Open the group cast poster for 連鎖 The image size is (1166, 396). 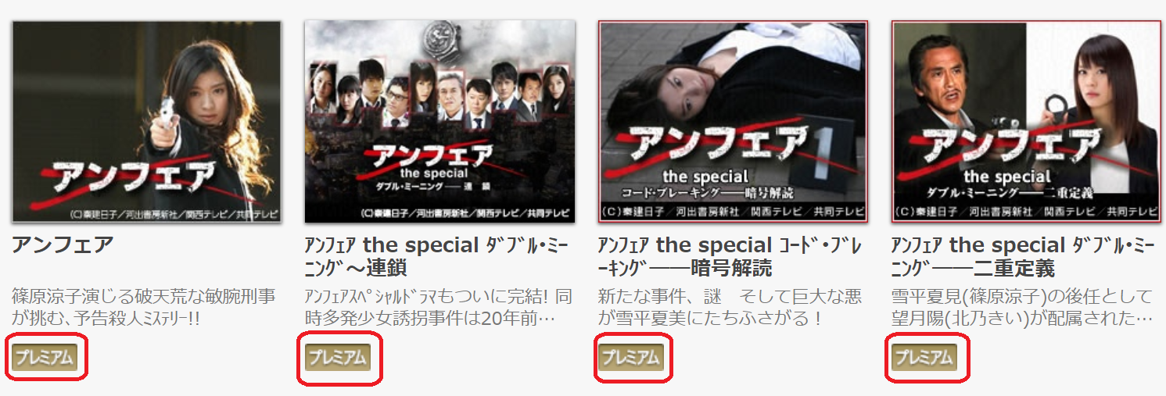439,122
